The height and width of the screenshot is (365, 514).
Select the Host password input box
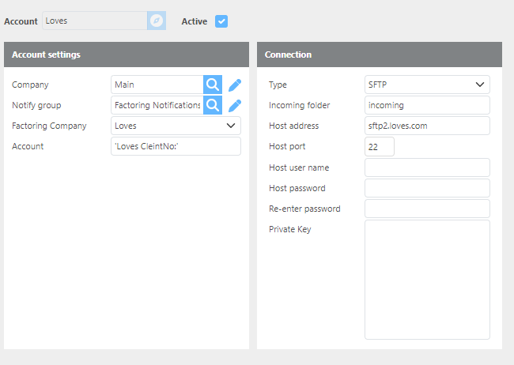coord(426,188)
